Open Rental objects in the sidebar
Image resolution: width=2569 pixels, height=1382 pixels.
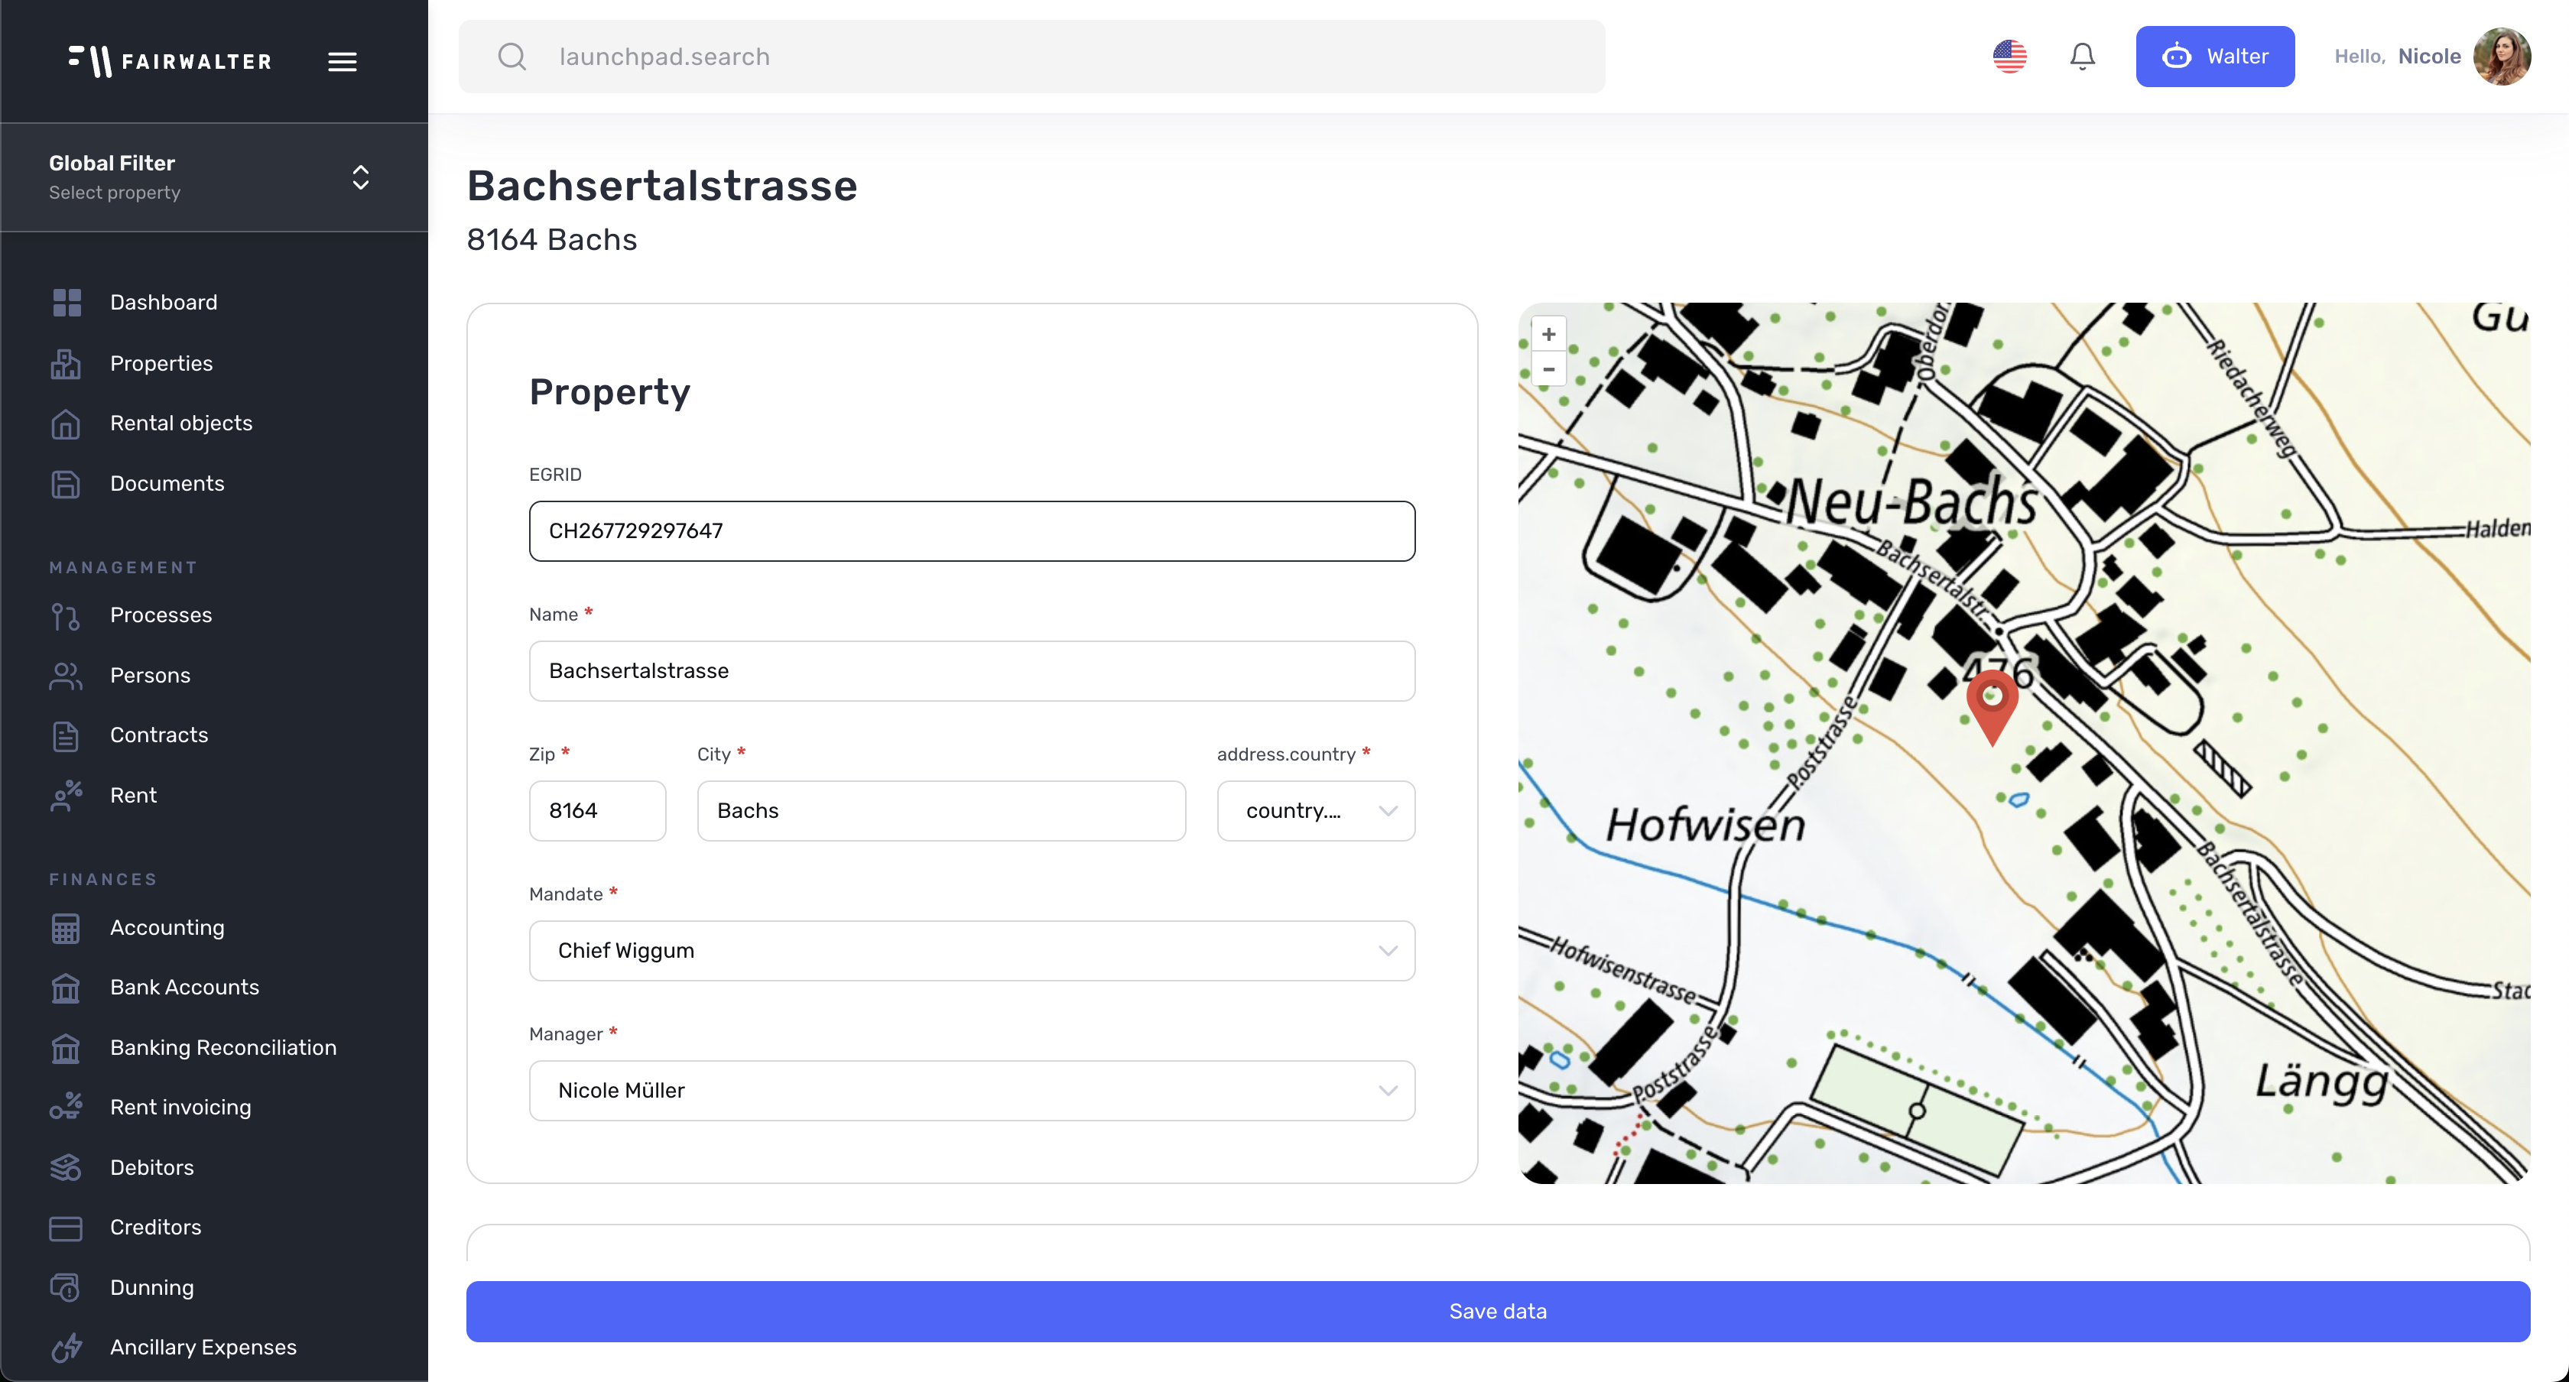tap(180, 423)
